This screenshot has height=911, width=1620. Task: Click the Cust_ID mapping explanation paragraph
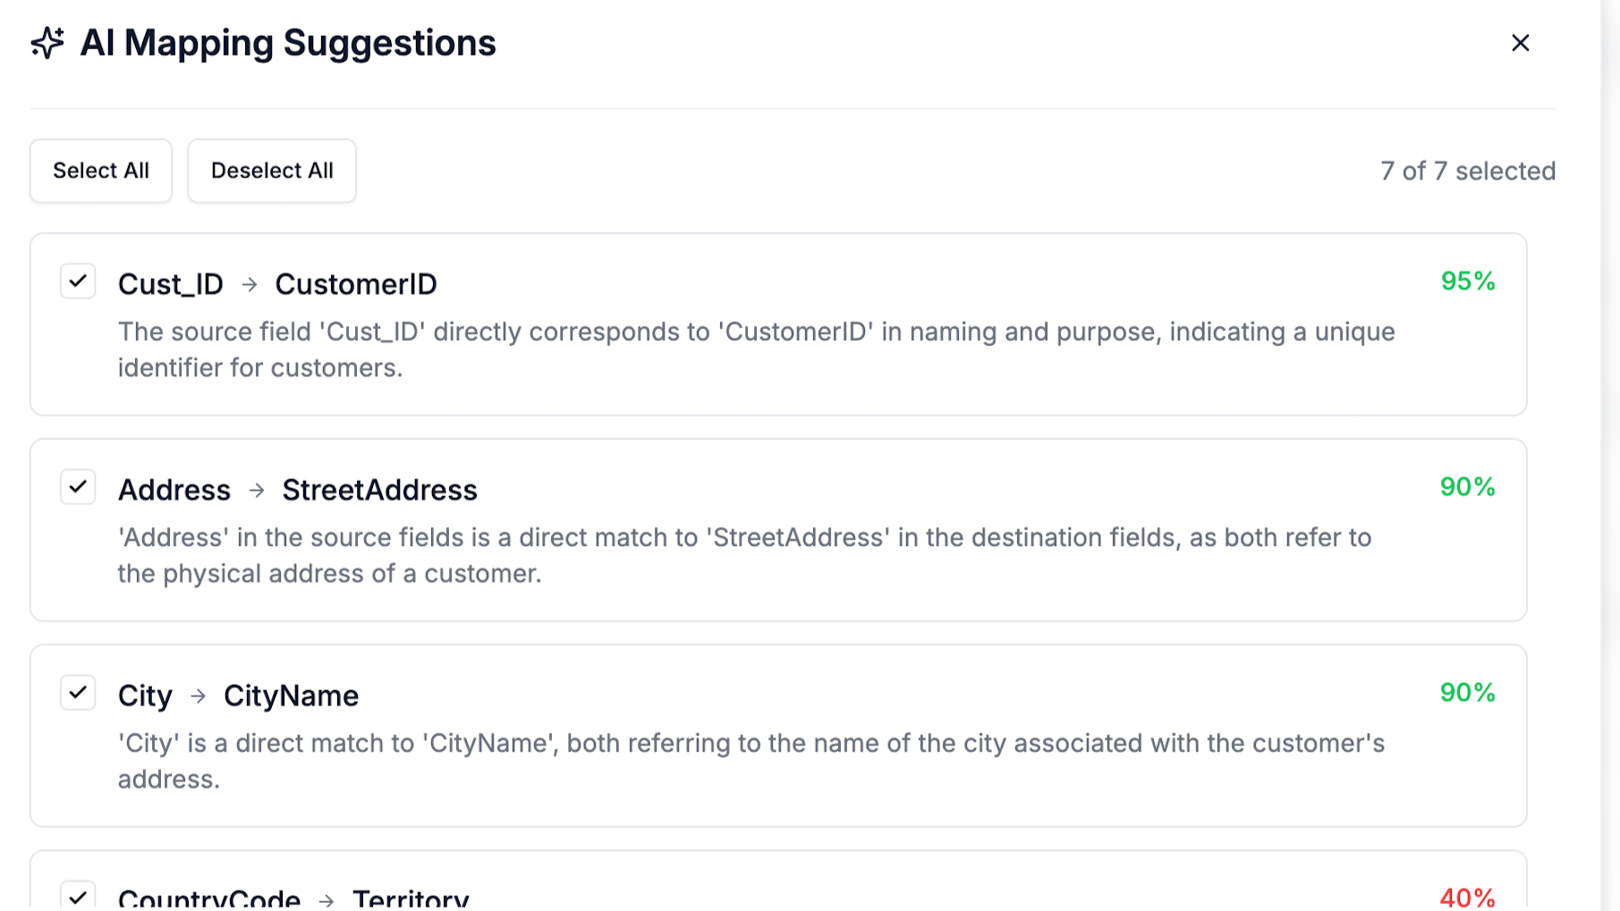(757, 350)
